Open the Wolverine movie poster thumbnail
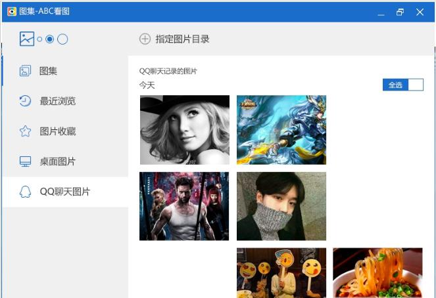 coord(184,206)
